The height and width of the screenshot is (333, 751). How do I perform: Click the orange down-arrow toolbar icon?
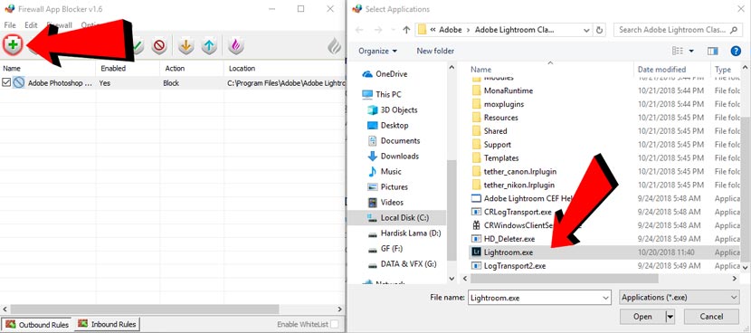(185, 46)
